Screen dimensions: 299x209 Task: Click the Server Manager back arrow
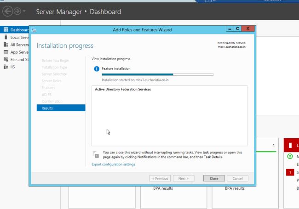coord(7,11)
